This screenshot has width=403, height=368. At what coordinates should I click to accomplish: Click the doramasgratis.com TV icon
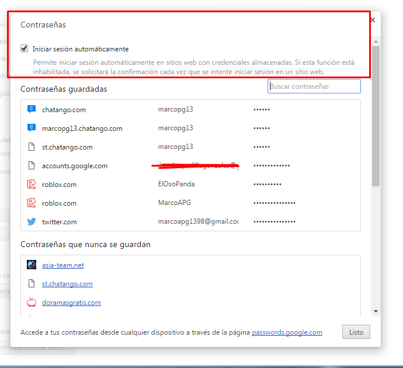32,302
